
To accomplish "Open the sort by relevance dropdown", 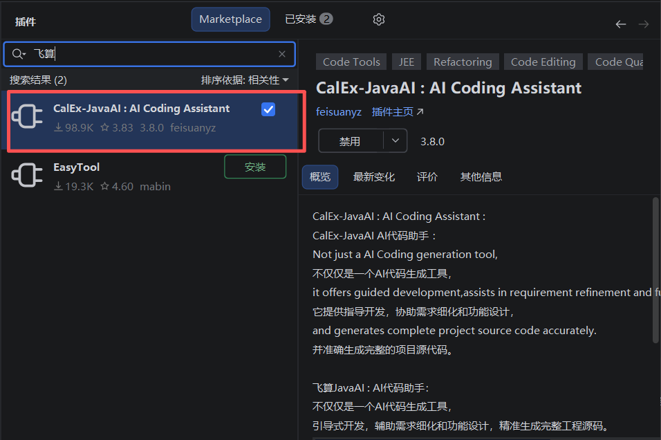I will [x=245, y=80].
